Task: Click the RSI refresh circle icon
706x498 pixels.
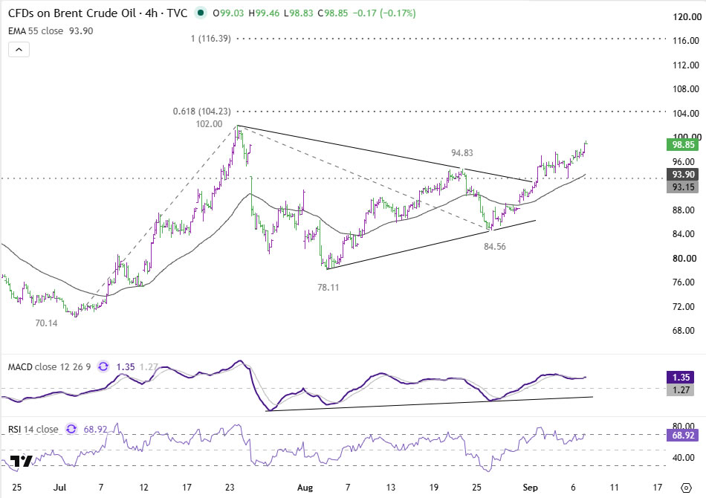Action: click(71, 429)
